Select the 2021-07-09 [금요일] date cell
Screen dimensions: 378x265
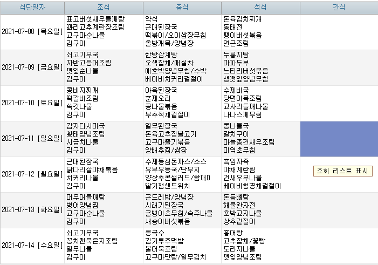pos(32,67)
